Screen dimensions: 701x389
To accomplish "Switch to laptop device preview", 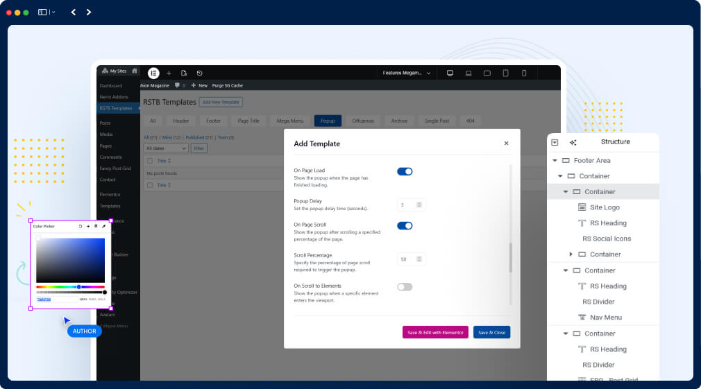I will [468, 73].
